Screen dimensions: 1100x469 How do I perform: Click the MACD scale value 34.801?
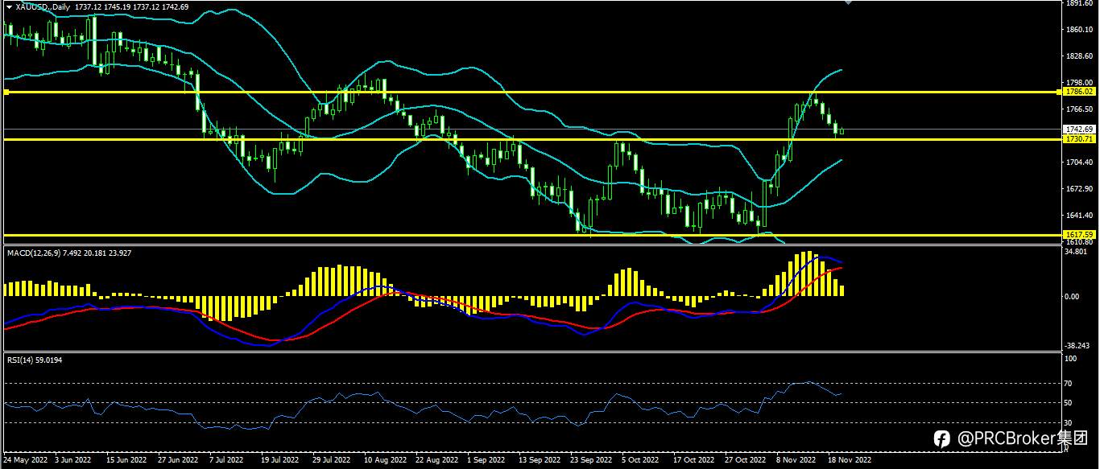(x=1077, y=252)
